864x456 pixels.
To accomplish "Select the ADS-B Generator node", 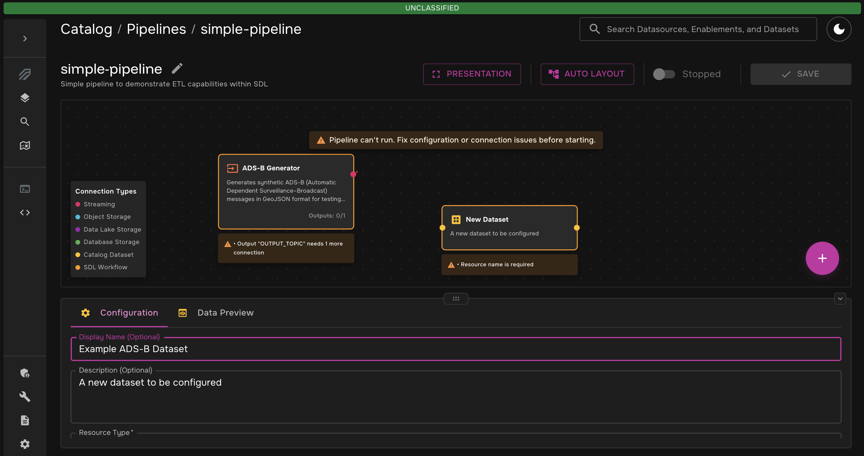I will click(286, 191).
